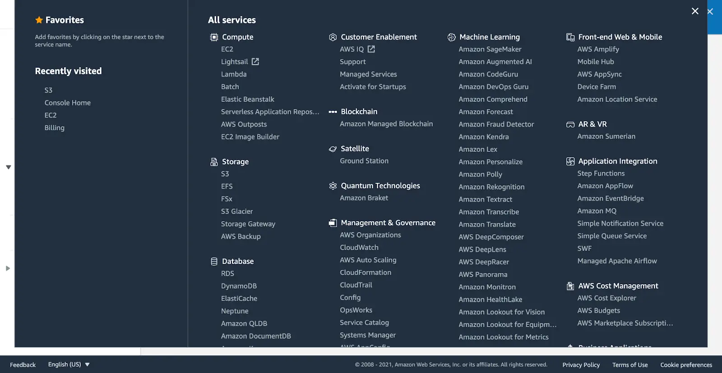Open Elastic Beanstalk service
722x373 pixels.
(x=248, y=99)
